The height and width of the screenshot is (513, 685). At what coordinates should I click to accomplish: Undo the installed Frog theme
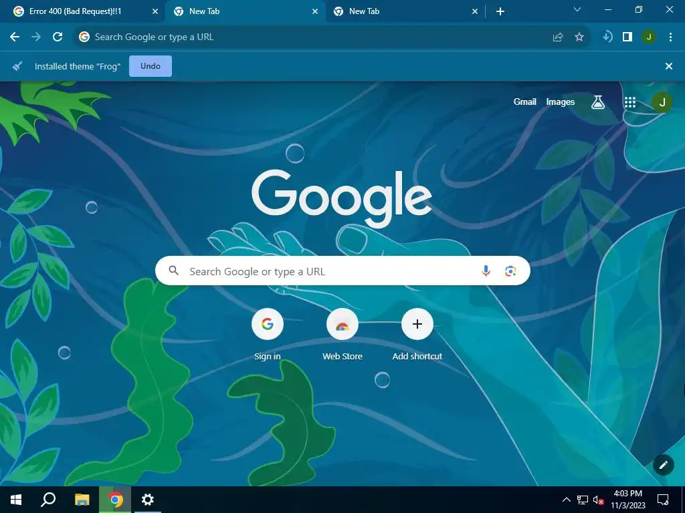[x=151, y=66]
